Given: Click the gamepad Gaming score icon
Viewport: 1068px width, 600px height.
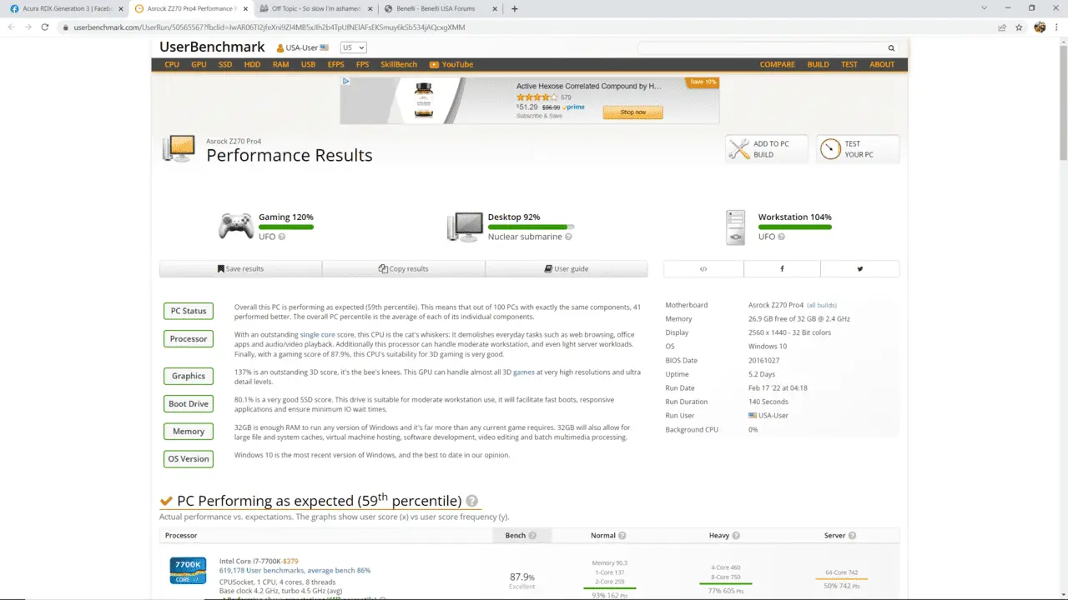Looking at the screenshot, I should point(236,226).
